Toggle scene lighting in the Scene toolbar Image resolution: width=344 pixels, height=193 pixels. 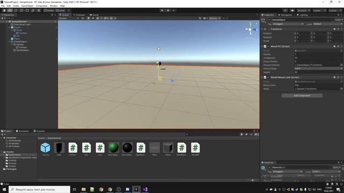[88, 18]
